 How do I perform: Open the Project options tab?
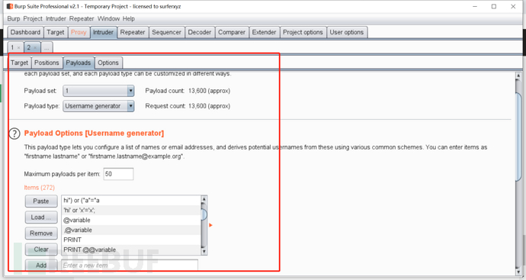coord(303,32)
